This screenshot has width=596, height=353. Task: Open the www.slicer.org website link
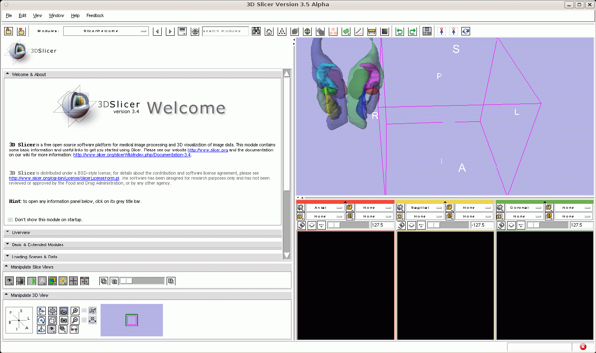click(x=208, y=150)
